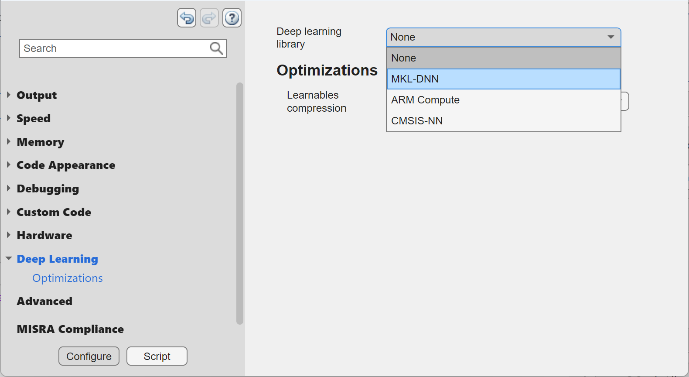Click the undo arrow icon
The image size is (689, 377).
click(187, 18)
